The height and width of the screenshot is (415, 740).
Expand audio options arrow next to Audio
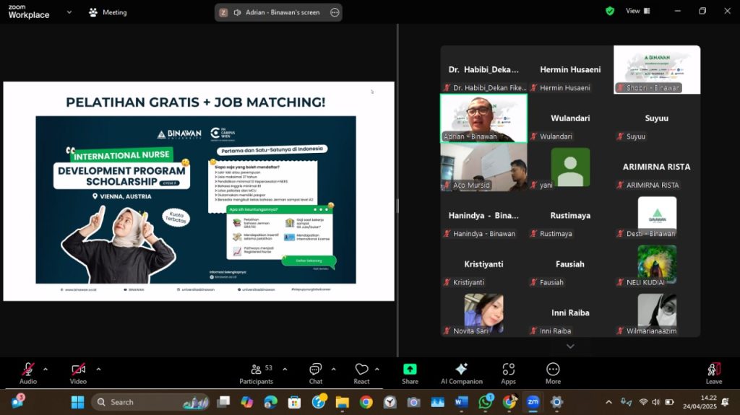pyautogui.click(x=46, y=369)
